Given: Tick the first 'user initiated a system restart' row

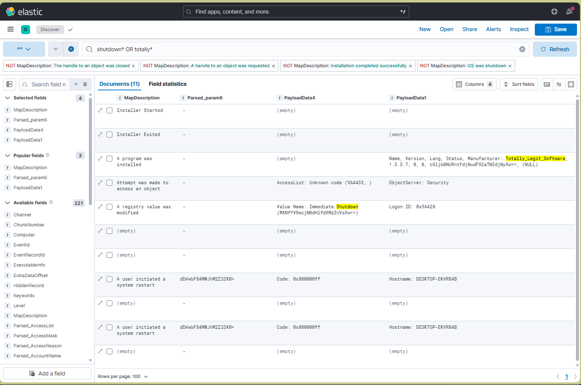Looking at the screenshot, I should (x=109, y=279).
